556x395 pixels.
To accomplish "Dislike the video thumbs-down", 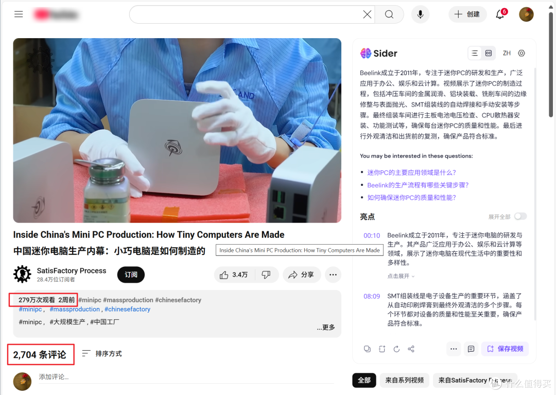I will click(266, 275).
